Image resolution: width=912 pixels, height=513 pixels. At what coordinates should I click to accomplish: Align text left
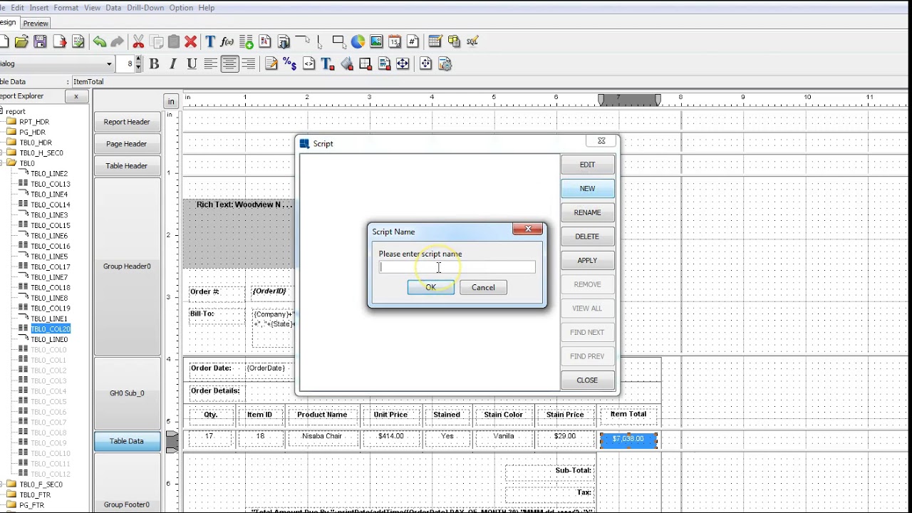211,64
